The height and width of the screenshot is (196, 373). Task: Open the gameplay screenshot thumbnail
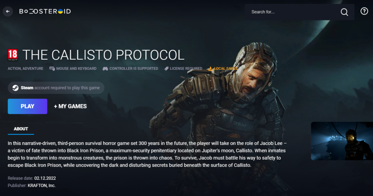pyautogui.click(x=342, y=141)
